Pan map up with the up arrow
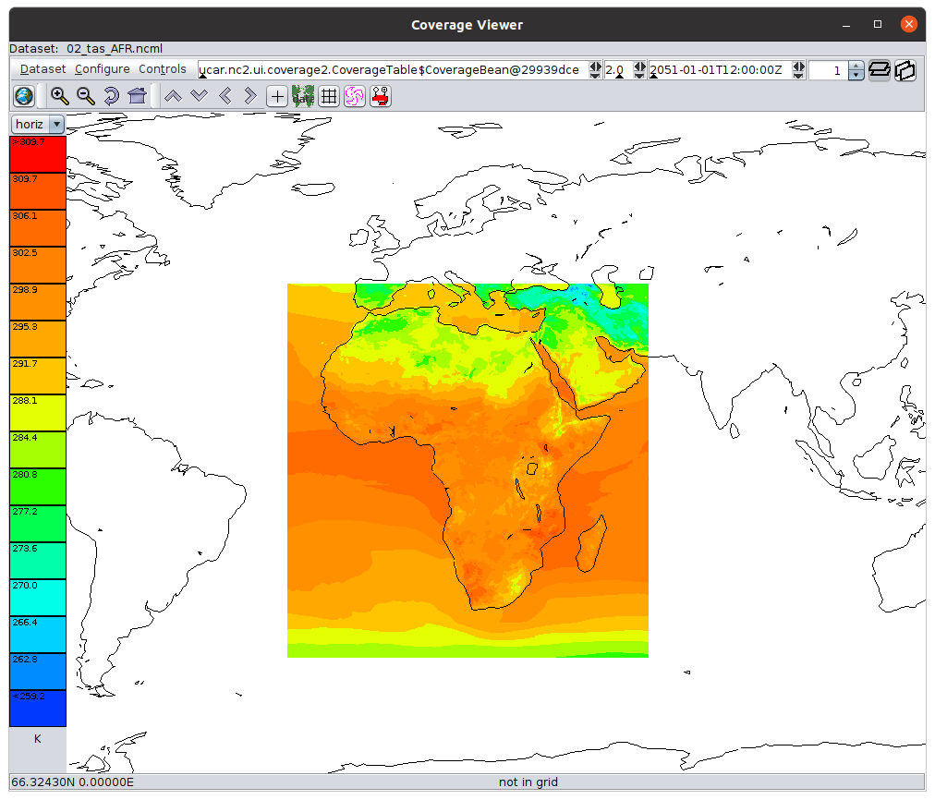The height and width of the screenshot is (800, 935). 173,96
